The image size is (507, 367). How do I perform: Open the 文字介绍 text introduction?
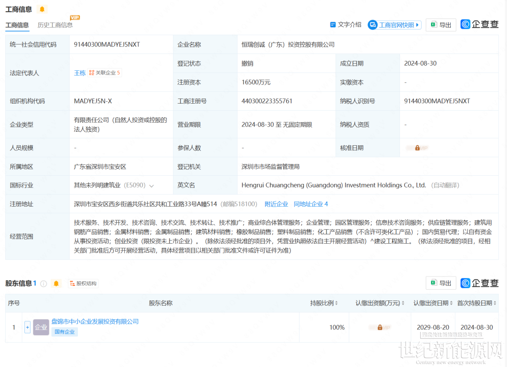[346, 25]
